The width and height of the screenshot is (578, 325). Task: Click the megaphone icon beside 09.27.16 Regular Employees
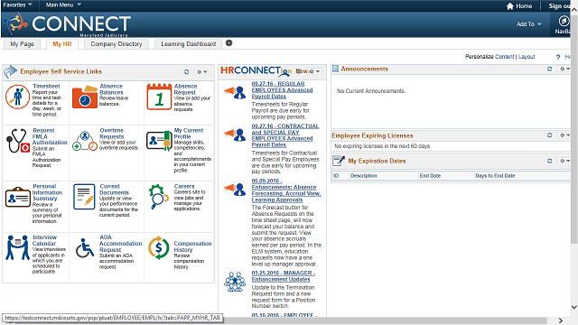pos(235,92)
